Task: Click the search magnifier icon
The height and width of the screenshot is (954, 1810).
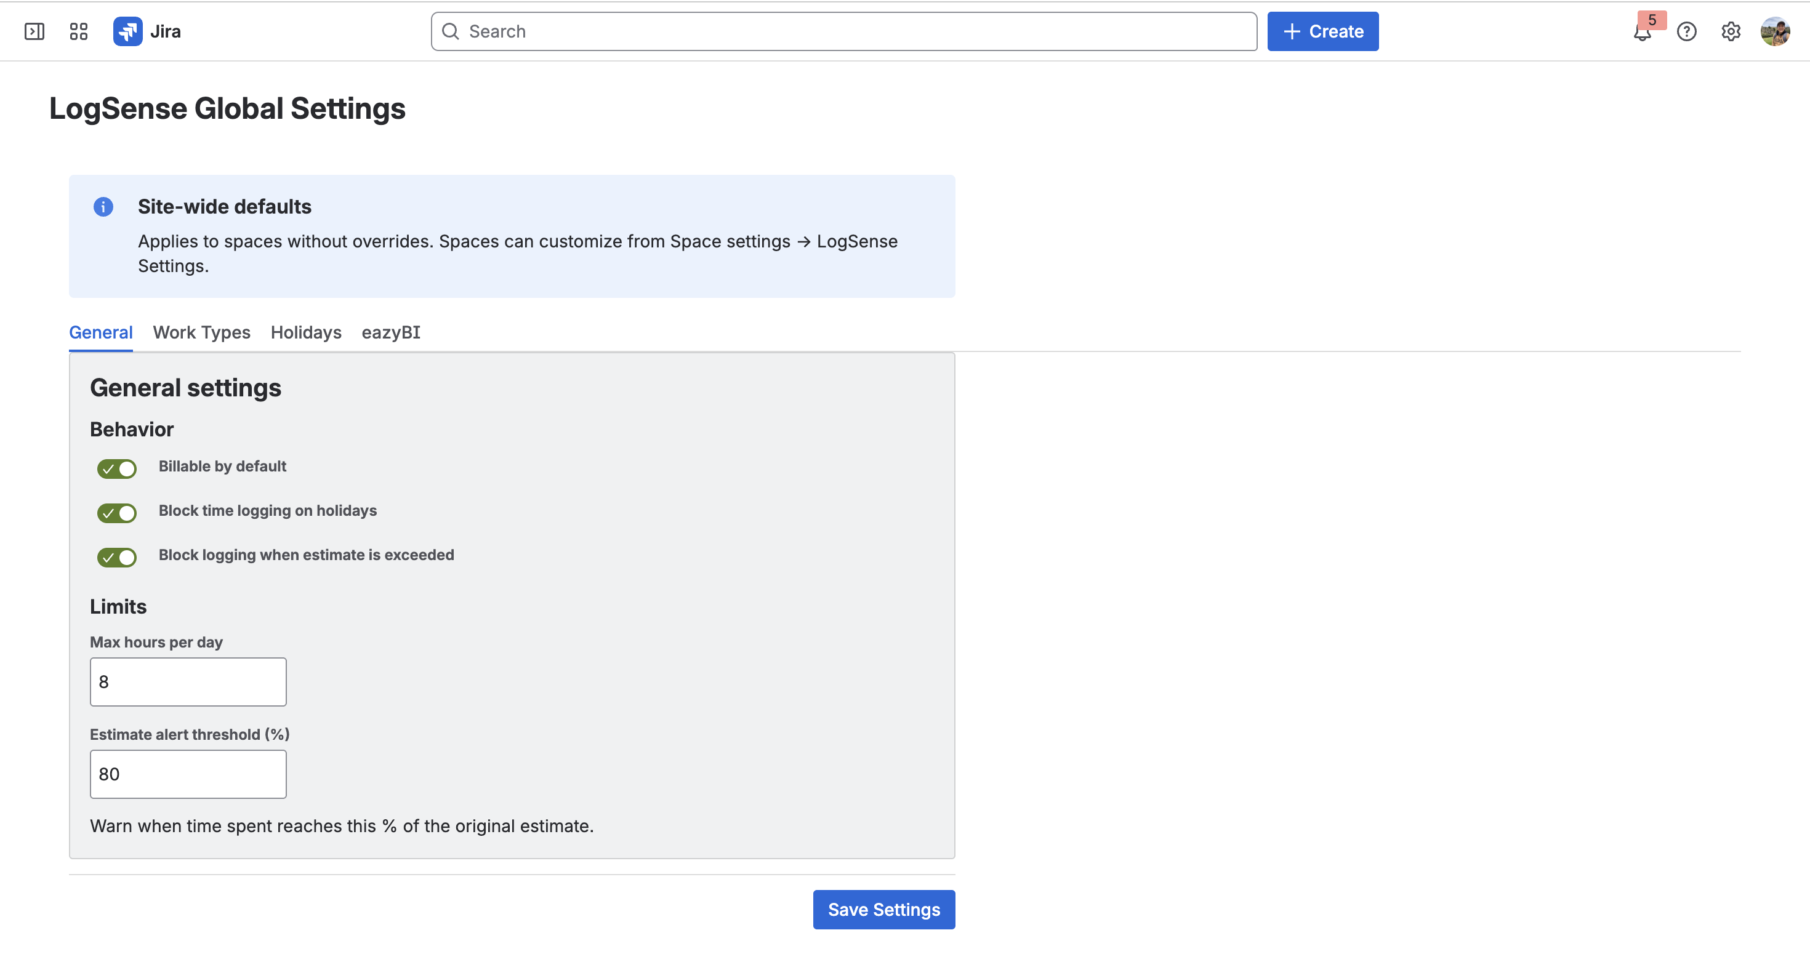Action: [451, 31]
